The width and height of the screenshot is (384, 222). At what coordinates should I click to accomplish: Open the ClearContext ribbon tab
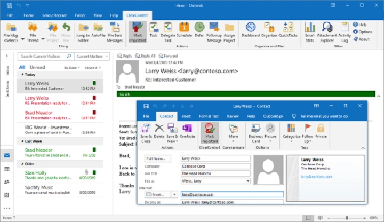(x=137, y=15)
